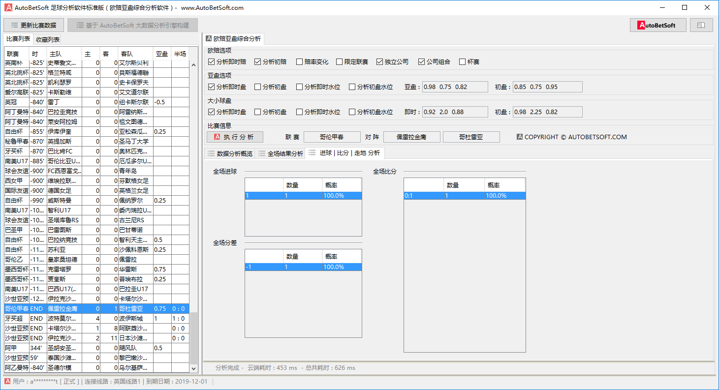This screenshot has height=390, width=719.
Task: Switch to the 比赛列表 tab
Action: pyautogui.click(x=18, y=39)
